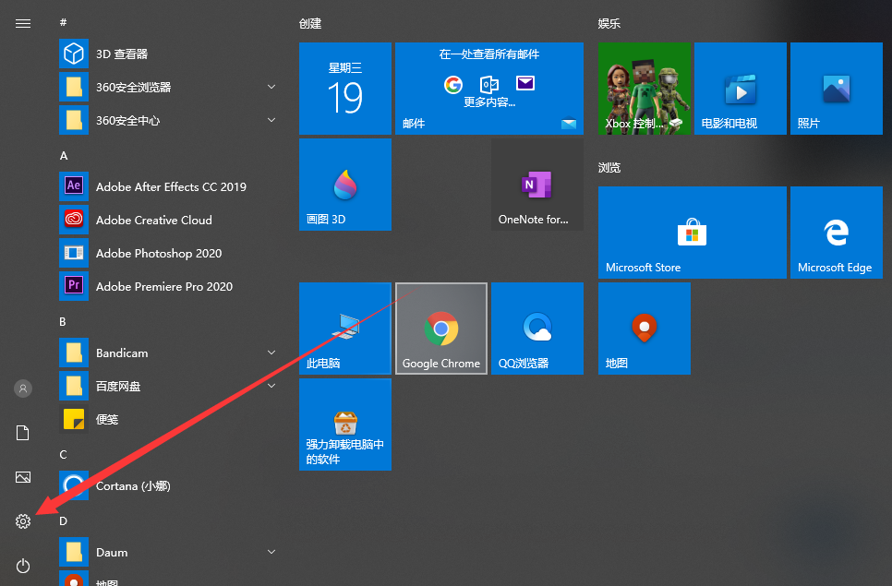892x586 pixels.
Task: Click the 创建 group heading
Action: click(310, 23)
